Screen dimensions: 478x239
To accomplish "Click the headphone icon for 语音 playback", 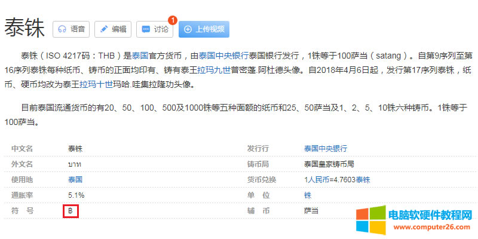I will [x=63, y=29].
